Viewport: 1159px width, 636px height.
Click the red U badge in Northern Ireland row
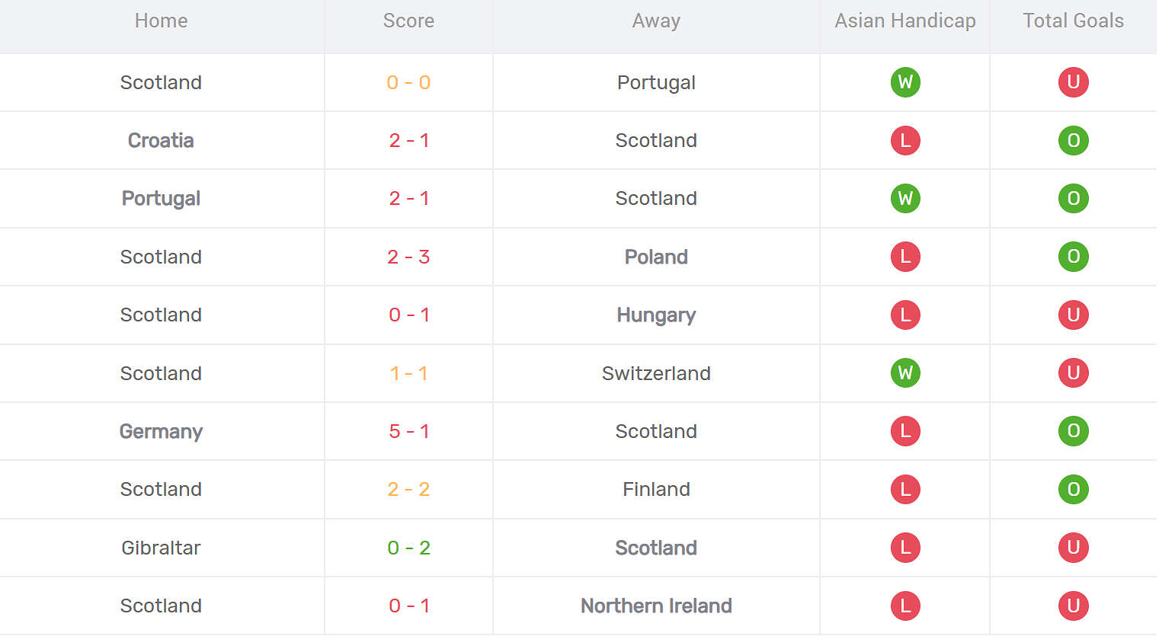tap(1073, 606)
